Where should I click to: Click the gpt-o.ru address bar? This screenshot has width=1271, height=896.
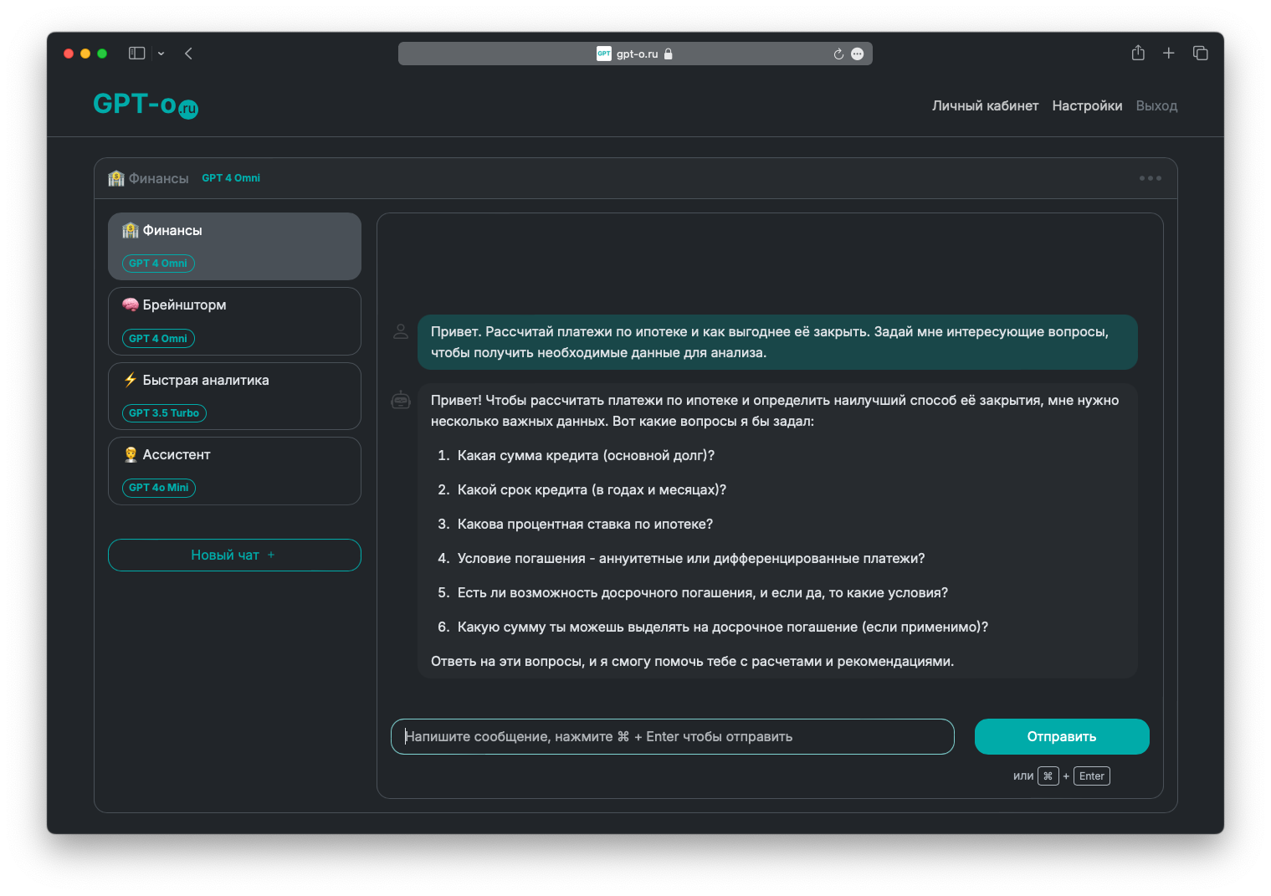635,54
